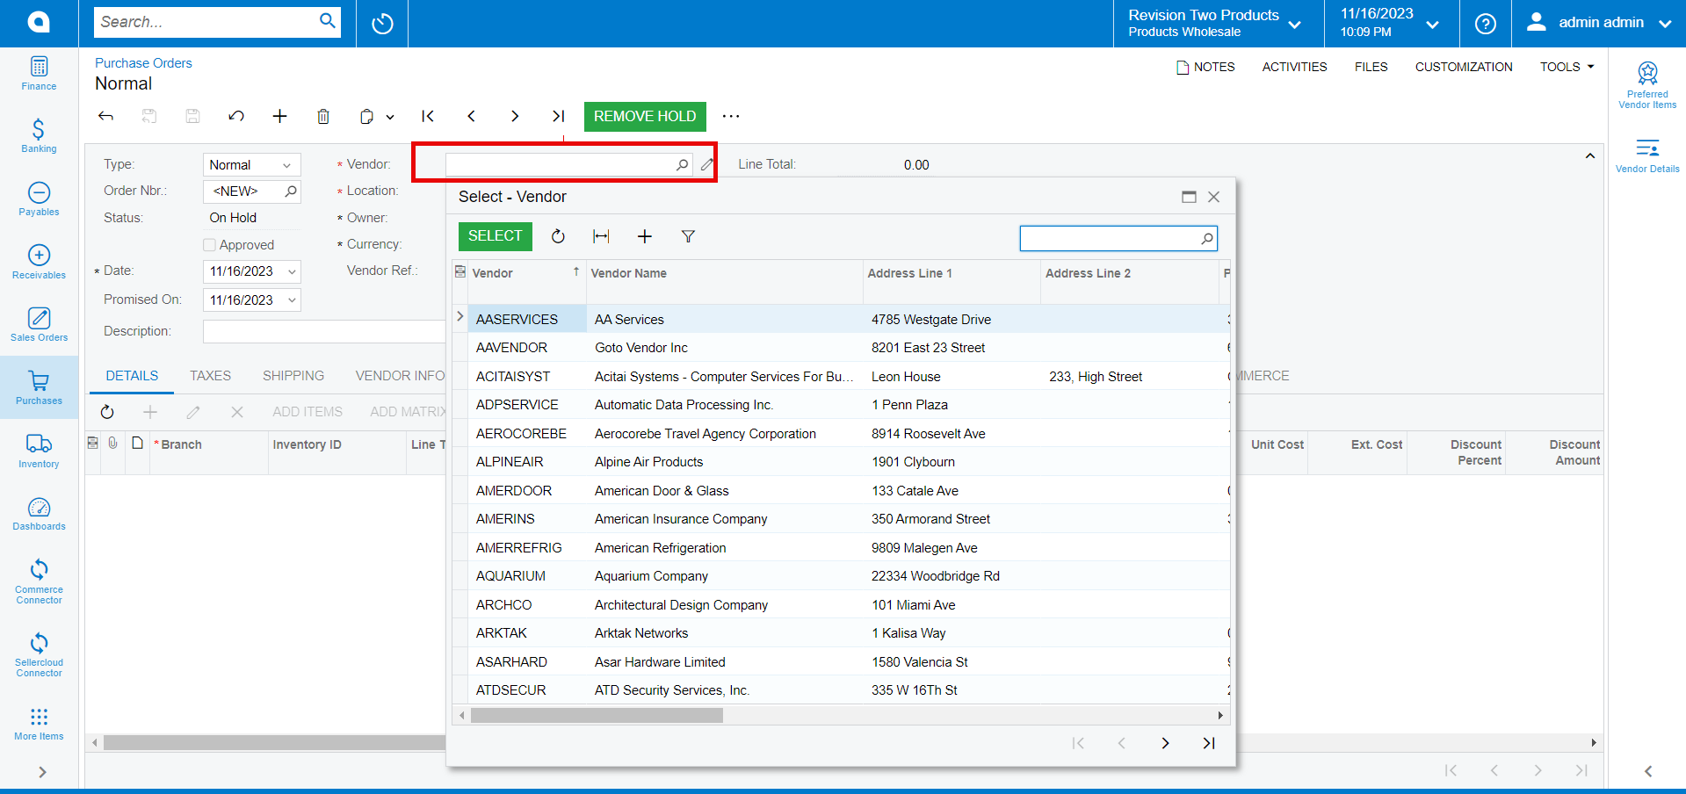Open the Revision Two Products company selector
The width and height of the screenshot is (1686, 794).
tap(1218, 24)
